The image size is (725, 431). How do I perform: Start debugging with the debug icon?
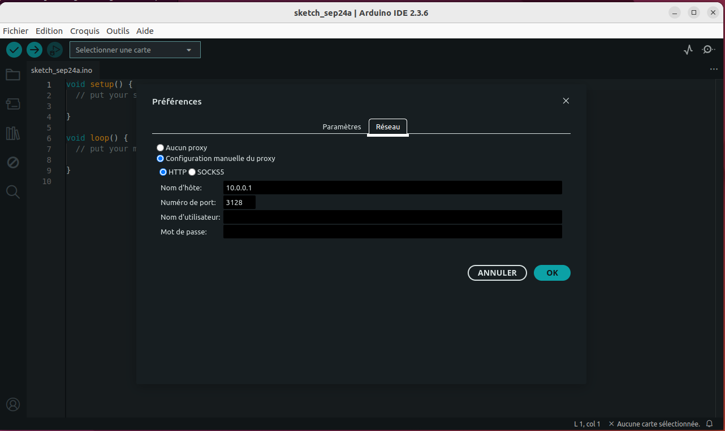click(55, 50)
